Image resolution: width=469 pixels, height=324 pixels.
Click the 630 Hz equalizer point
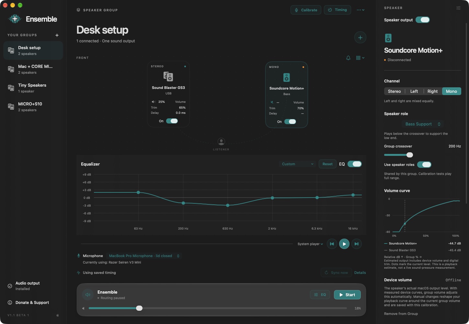click(228, 205)
